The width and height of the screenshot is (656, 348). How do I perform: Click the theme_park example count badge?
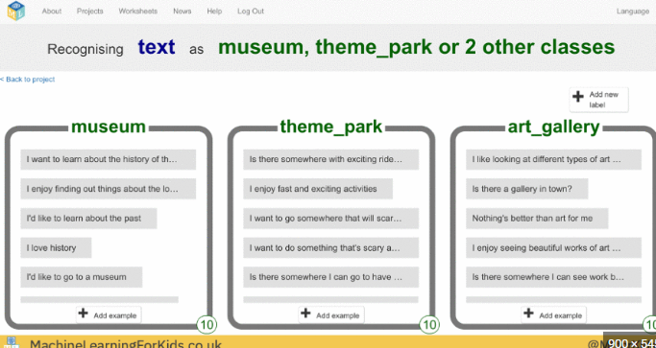429,325
